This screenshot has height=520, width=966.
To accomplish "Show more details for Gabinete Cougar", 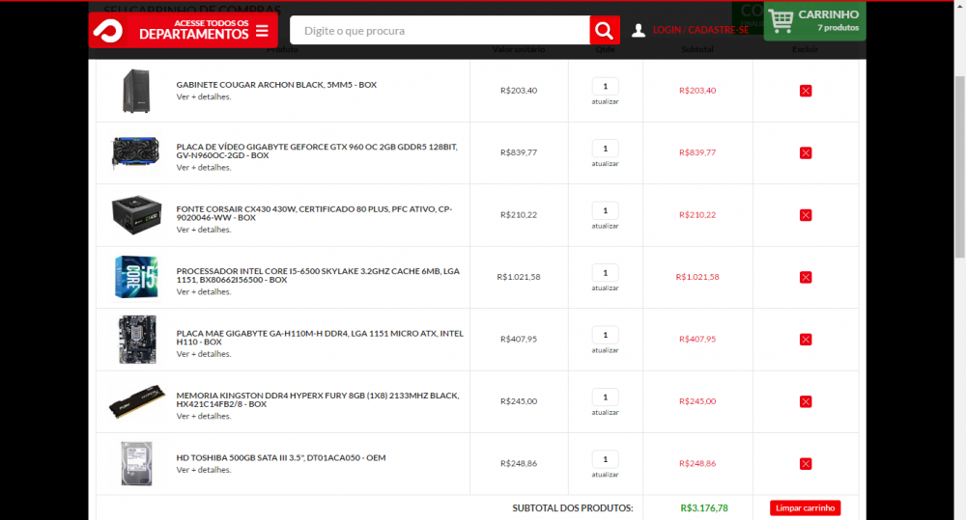I will point(203,97).
